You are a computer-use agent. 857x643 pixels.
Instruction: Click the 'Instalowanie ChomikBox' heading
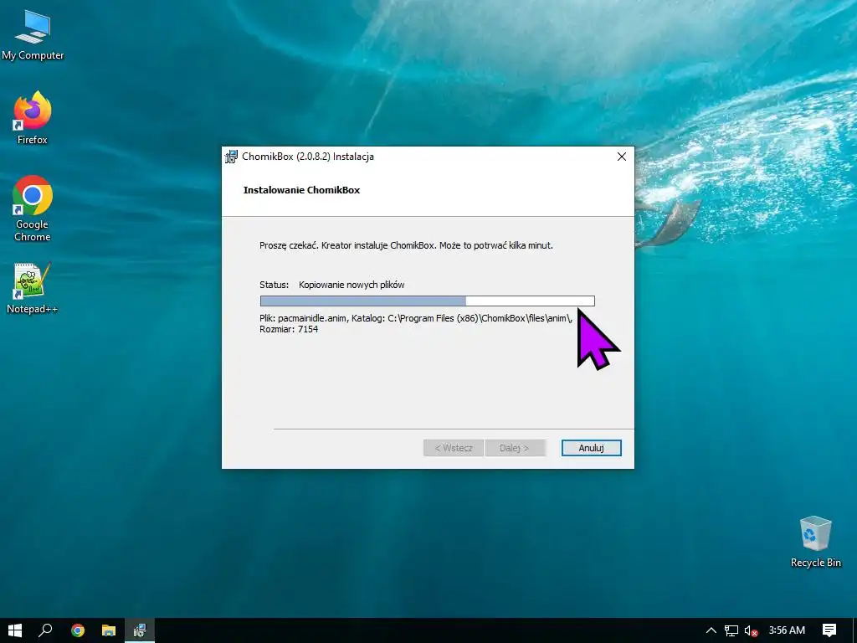click(x=301, y=190)
